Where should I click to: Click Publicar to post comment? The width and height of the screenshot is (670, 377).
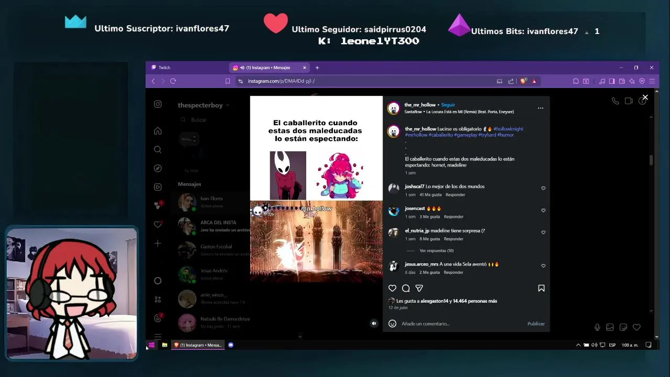click(x=536, y=324)
